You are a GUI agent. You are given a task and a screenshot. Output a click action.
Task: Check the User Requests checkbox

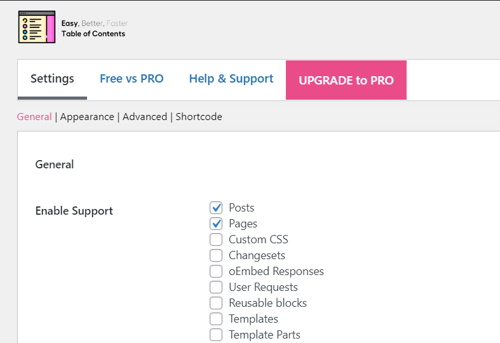216,287
